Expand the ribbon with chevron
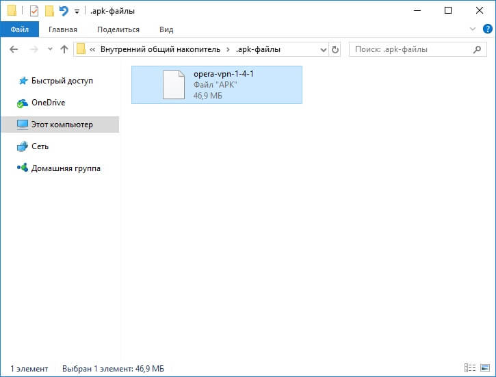 [473, 29]
